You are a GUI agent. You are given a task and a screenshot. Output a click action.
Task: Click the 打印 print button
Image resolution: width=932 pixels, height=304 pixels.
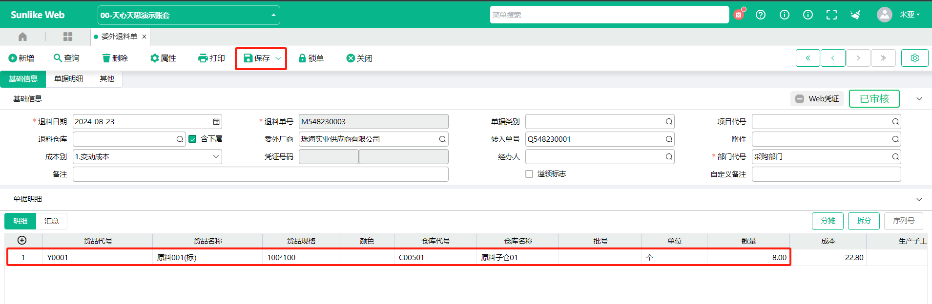point(211,58)
